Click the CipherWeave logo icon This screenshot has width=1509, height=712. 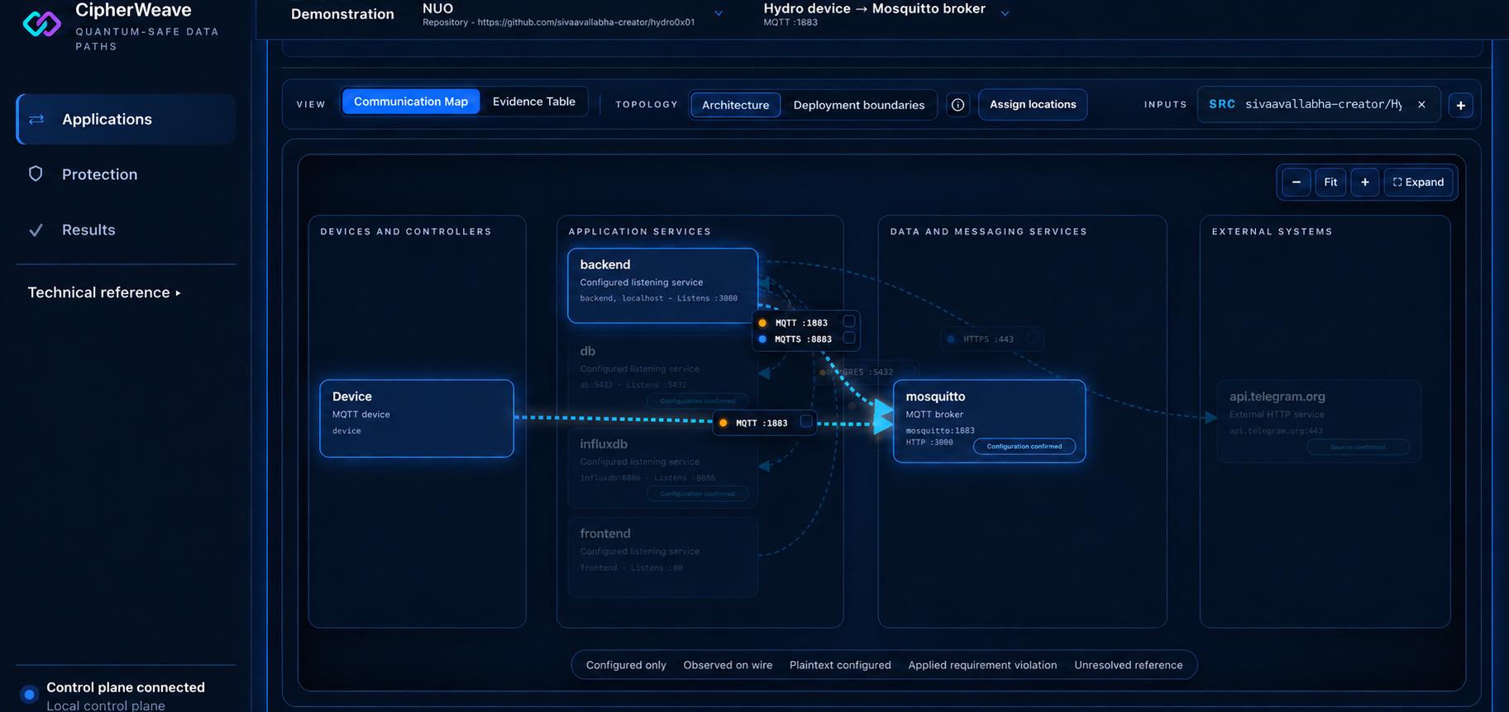coord(41,23)
